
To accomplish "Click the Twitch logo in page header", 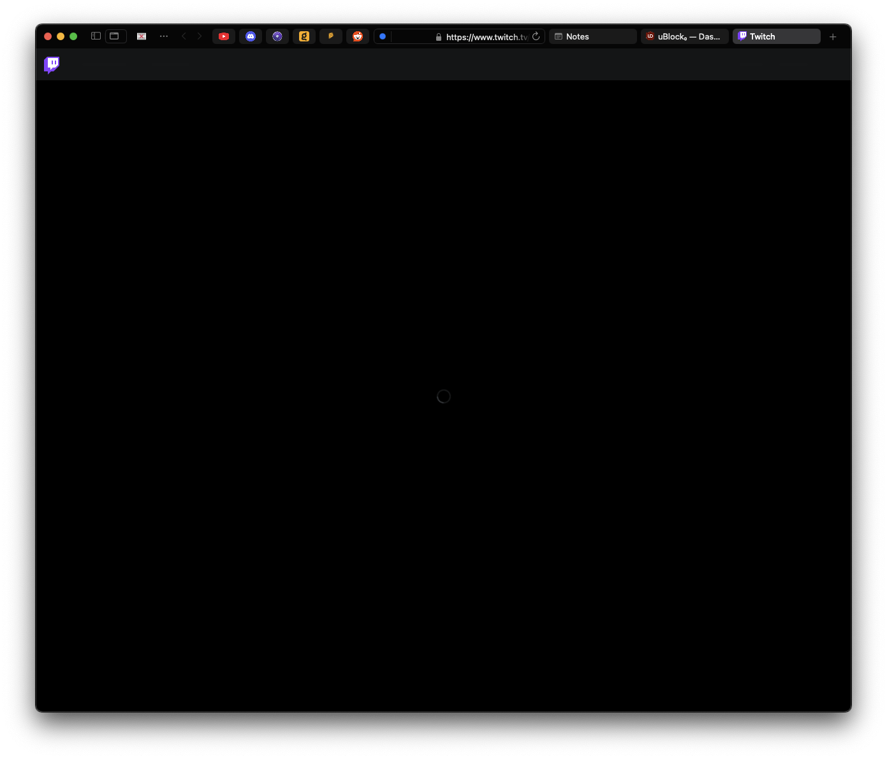I will click(52, 65).
